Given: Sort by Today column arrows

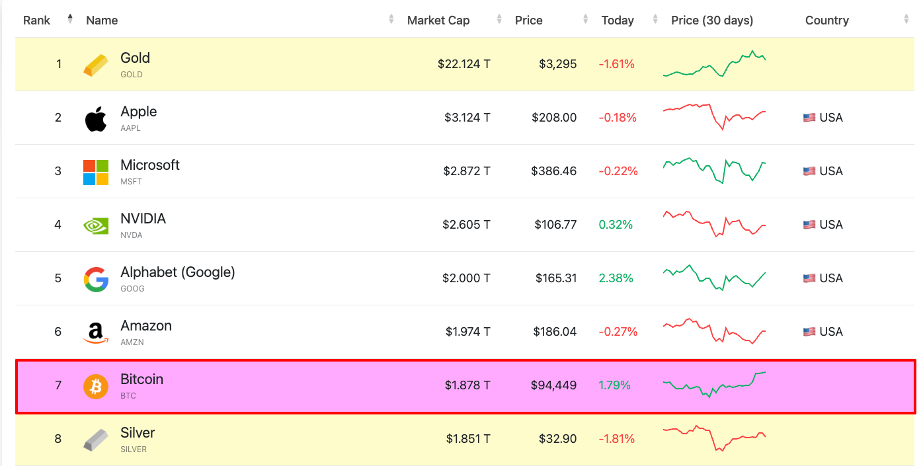Looking at the screenshot, I should [655, 20].
